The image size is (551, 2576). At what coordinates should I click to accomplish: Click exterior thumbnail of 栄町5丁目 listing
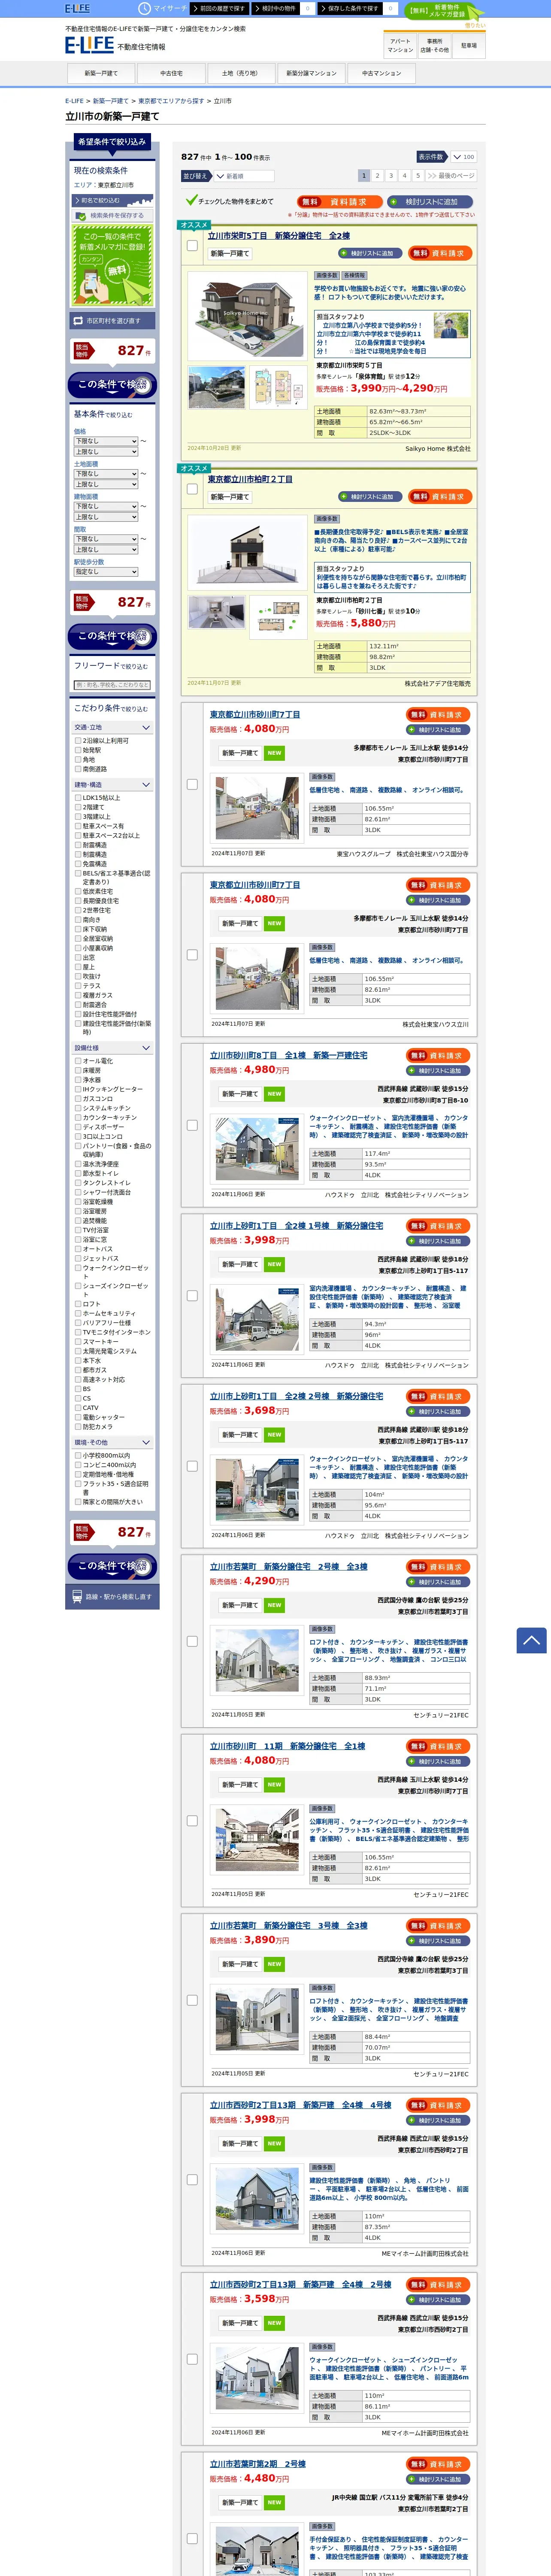pyautogui.click(x=217, y=387)
